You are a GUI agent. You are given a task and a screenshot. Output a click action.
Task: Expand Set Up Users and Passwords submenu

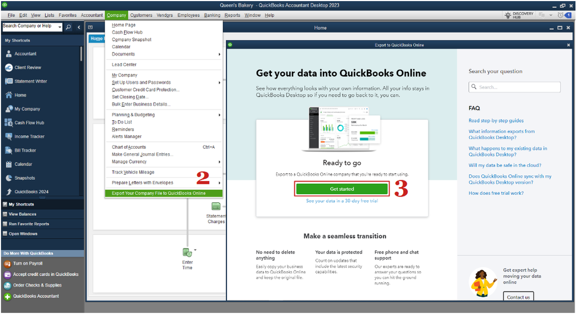pyautogui.click(x=219, y=83)
